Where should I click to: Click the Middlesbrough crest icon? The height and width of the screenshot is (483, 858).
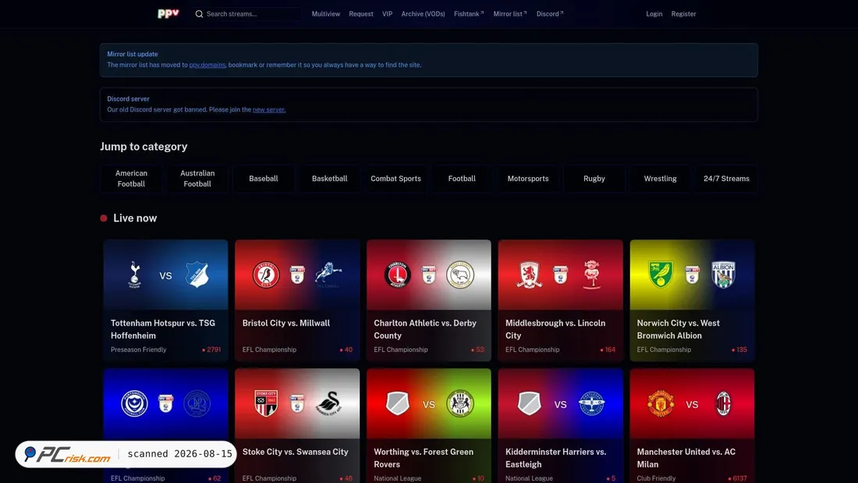(x=529, y=275)
